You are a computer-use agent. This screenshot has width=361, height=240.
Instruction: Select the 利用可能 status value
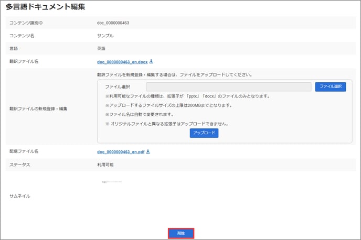click(x=105, y=165)
